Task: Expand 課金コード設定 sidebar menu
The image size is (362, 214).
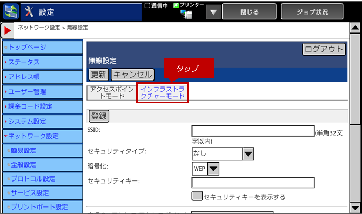Action: tap(43, 106)
